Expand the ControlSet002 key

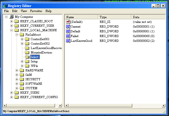(x=22, y=44)
